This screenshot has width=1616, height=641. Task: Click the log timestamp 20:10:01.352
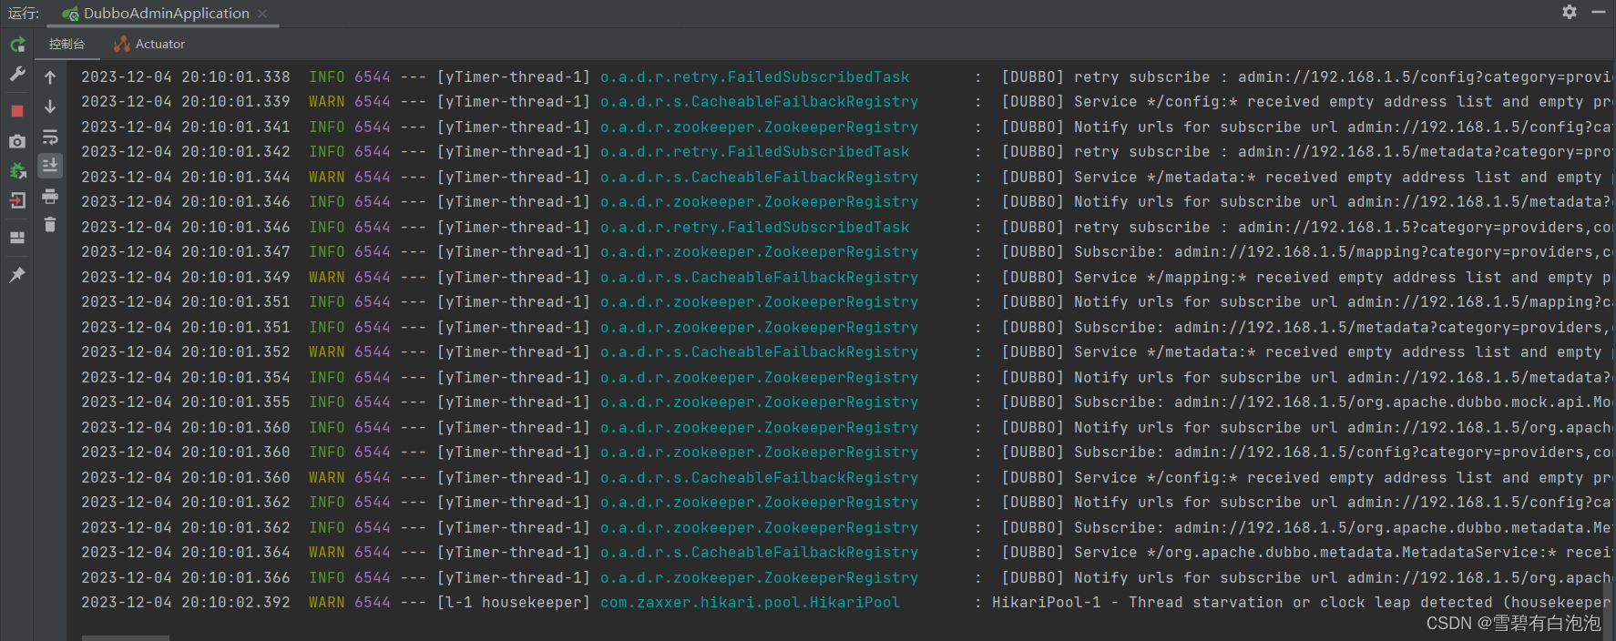point(235,352)
